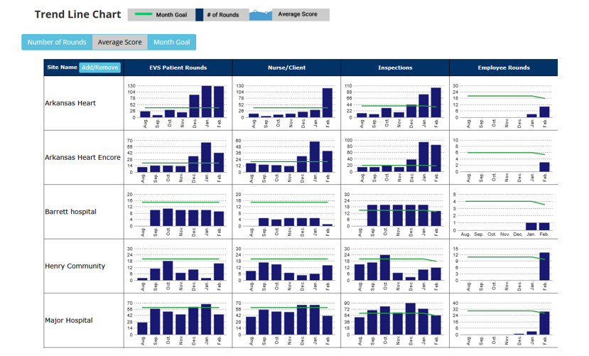
Task: Open Barrett hospital Nurse/Client chart
Action: coord(286,212)
